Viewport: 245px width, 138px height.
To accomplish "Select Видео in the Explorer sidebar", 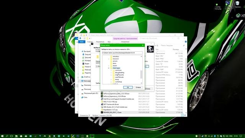I will point(86,64).
